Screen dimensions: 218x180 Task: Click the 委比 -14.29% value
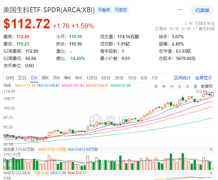click(77, 58)
